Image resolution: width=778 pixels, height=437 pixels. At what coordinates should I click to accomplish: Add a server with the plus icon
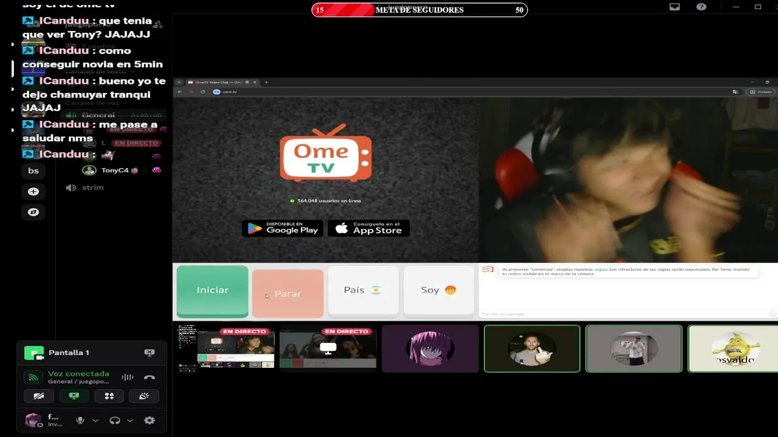tap(33, 191)
